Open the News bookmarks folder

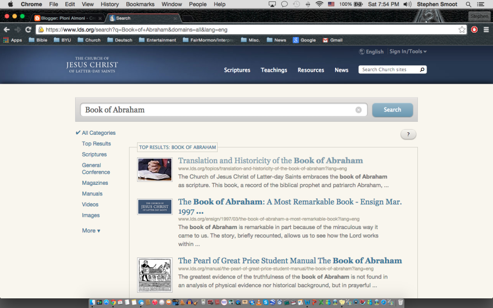pos(276,40)
